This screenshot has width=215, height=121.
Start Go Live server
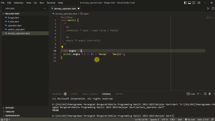tap(190, 120)
